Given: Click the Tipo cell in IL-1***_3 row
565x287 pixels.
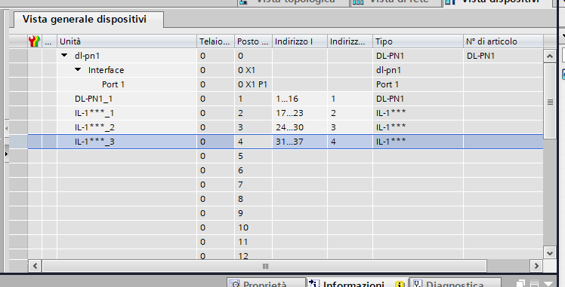Looking at the screenshot, I should pos(418,142).
